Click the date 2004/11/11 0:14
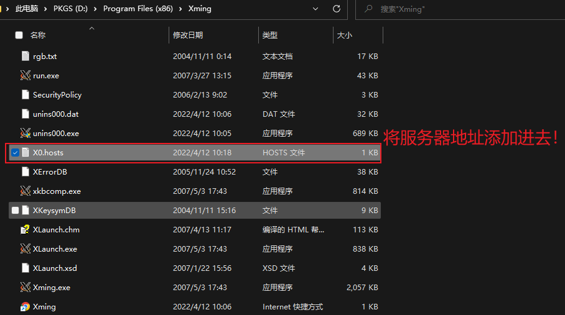 tap(202, 56)
